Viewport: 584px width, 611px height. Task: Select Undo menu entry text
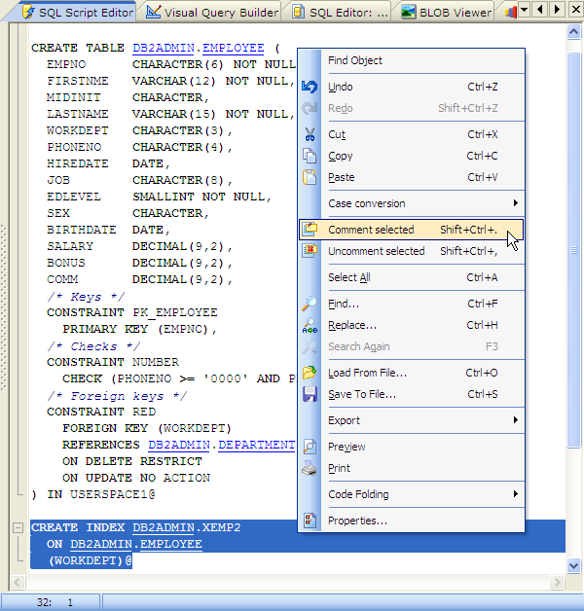(x=341, y=87)
